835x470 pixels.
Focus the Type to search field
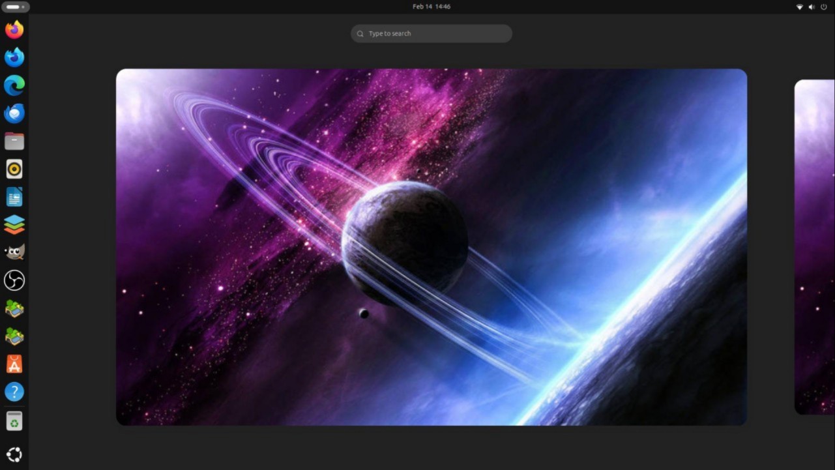(x=432, y=33)
